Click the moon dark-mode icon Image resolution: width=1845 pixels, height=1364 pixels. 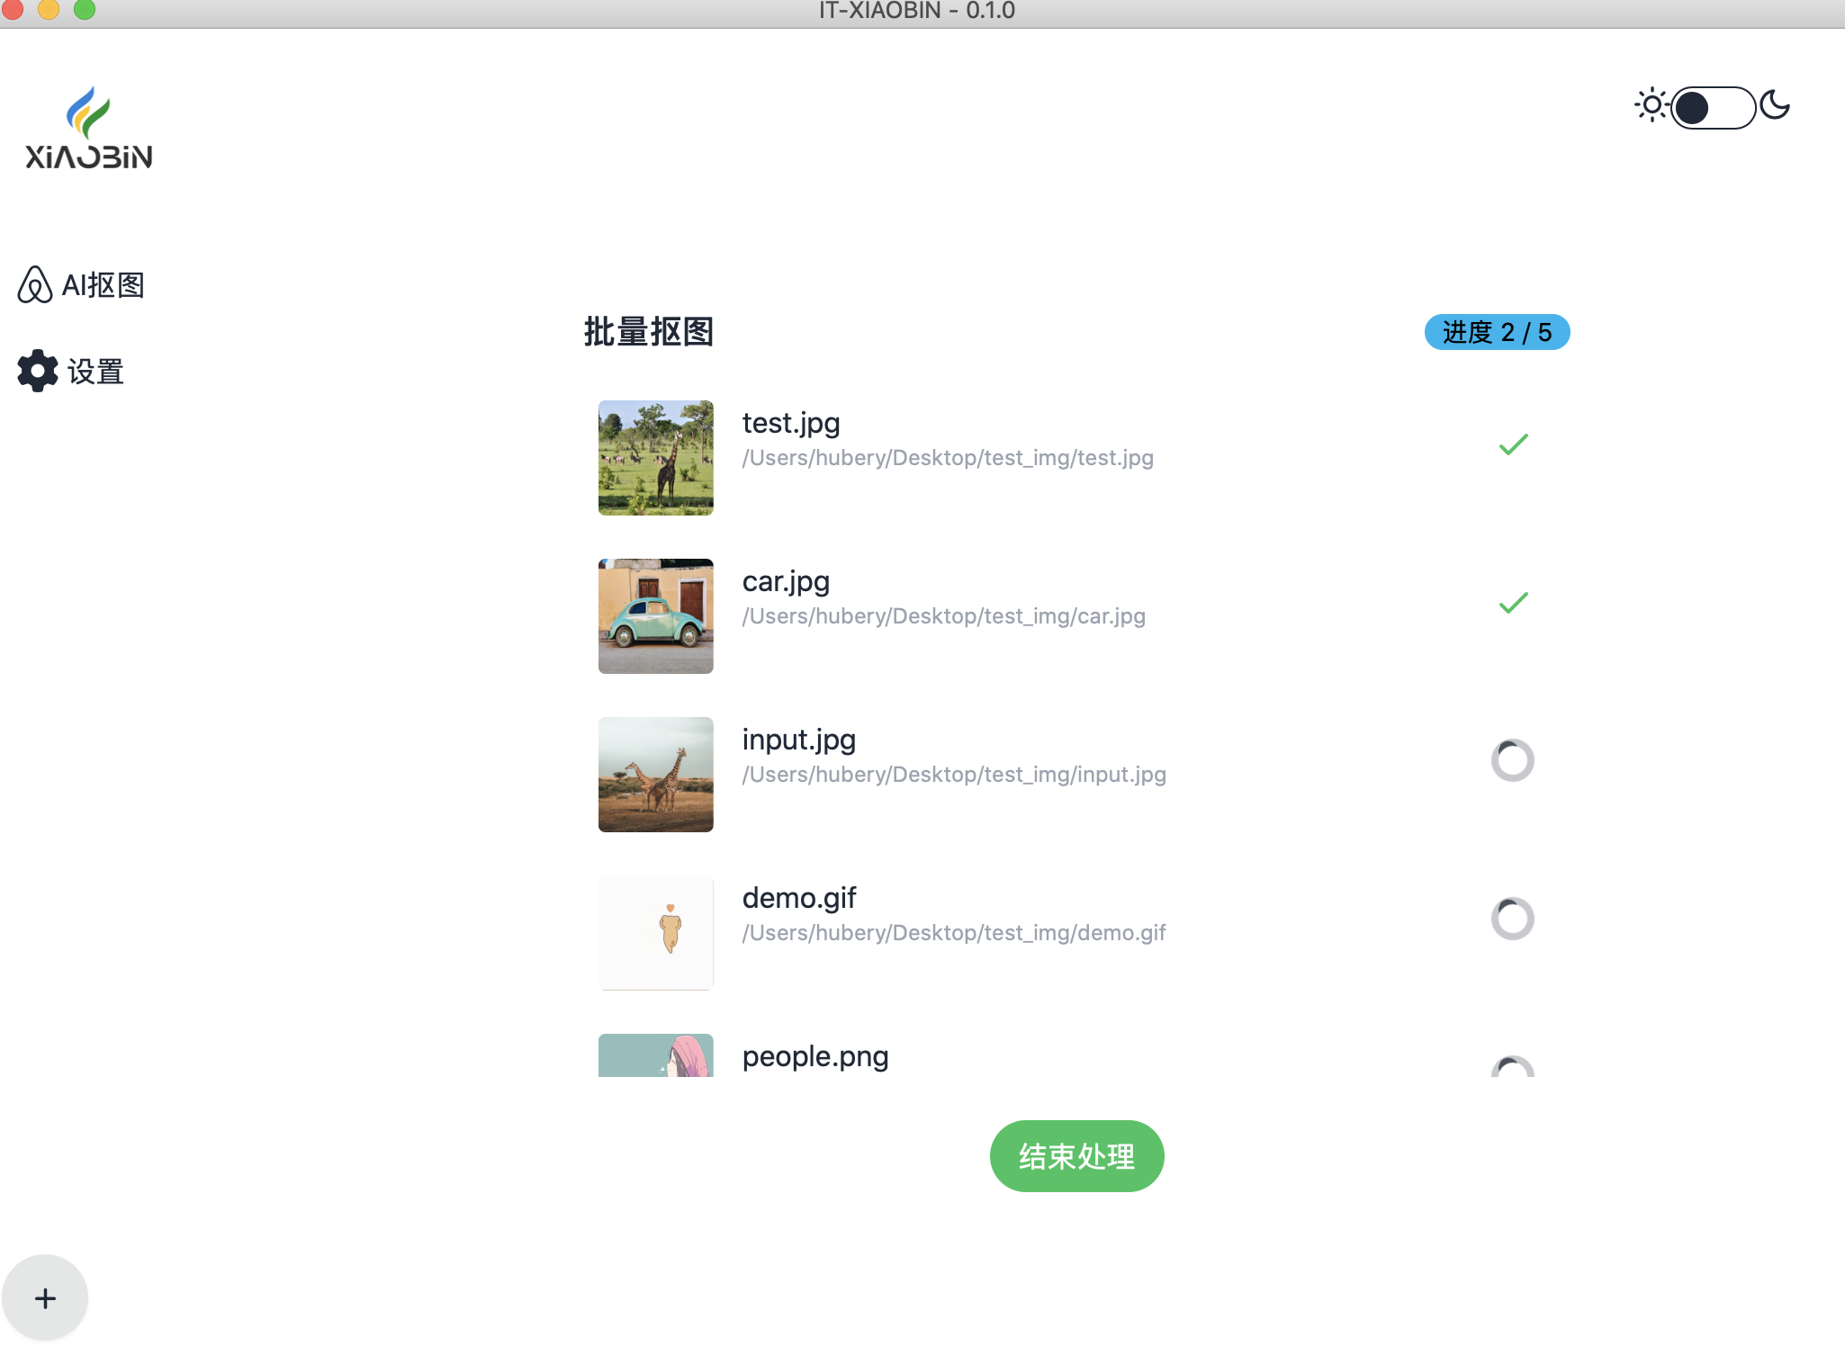click(1775, 106)
